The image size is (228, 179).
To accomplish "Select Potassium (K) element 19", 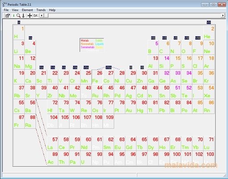I will pos(19,77).
